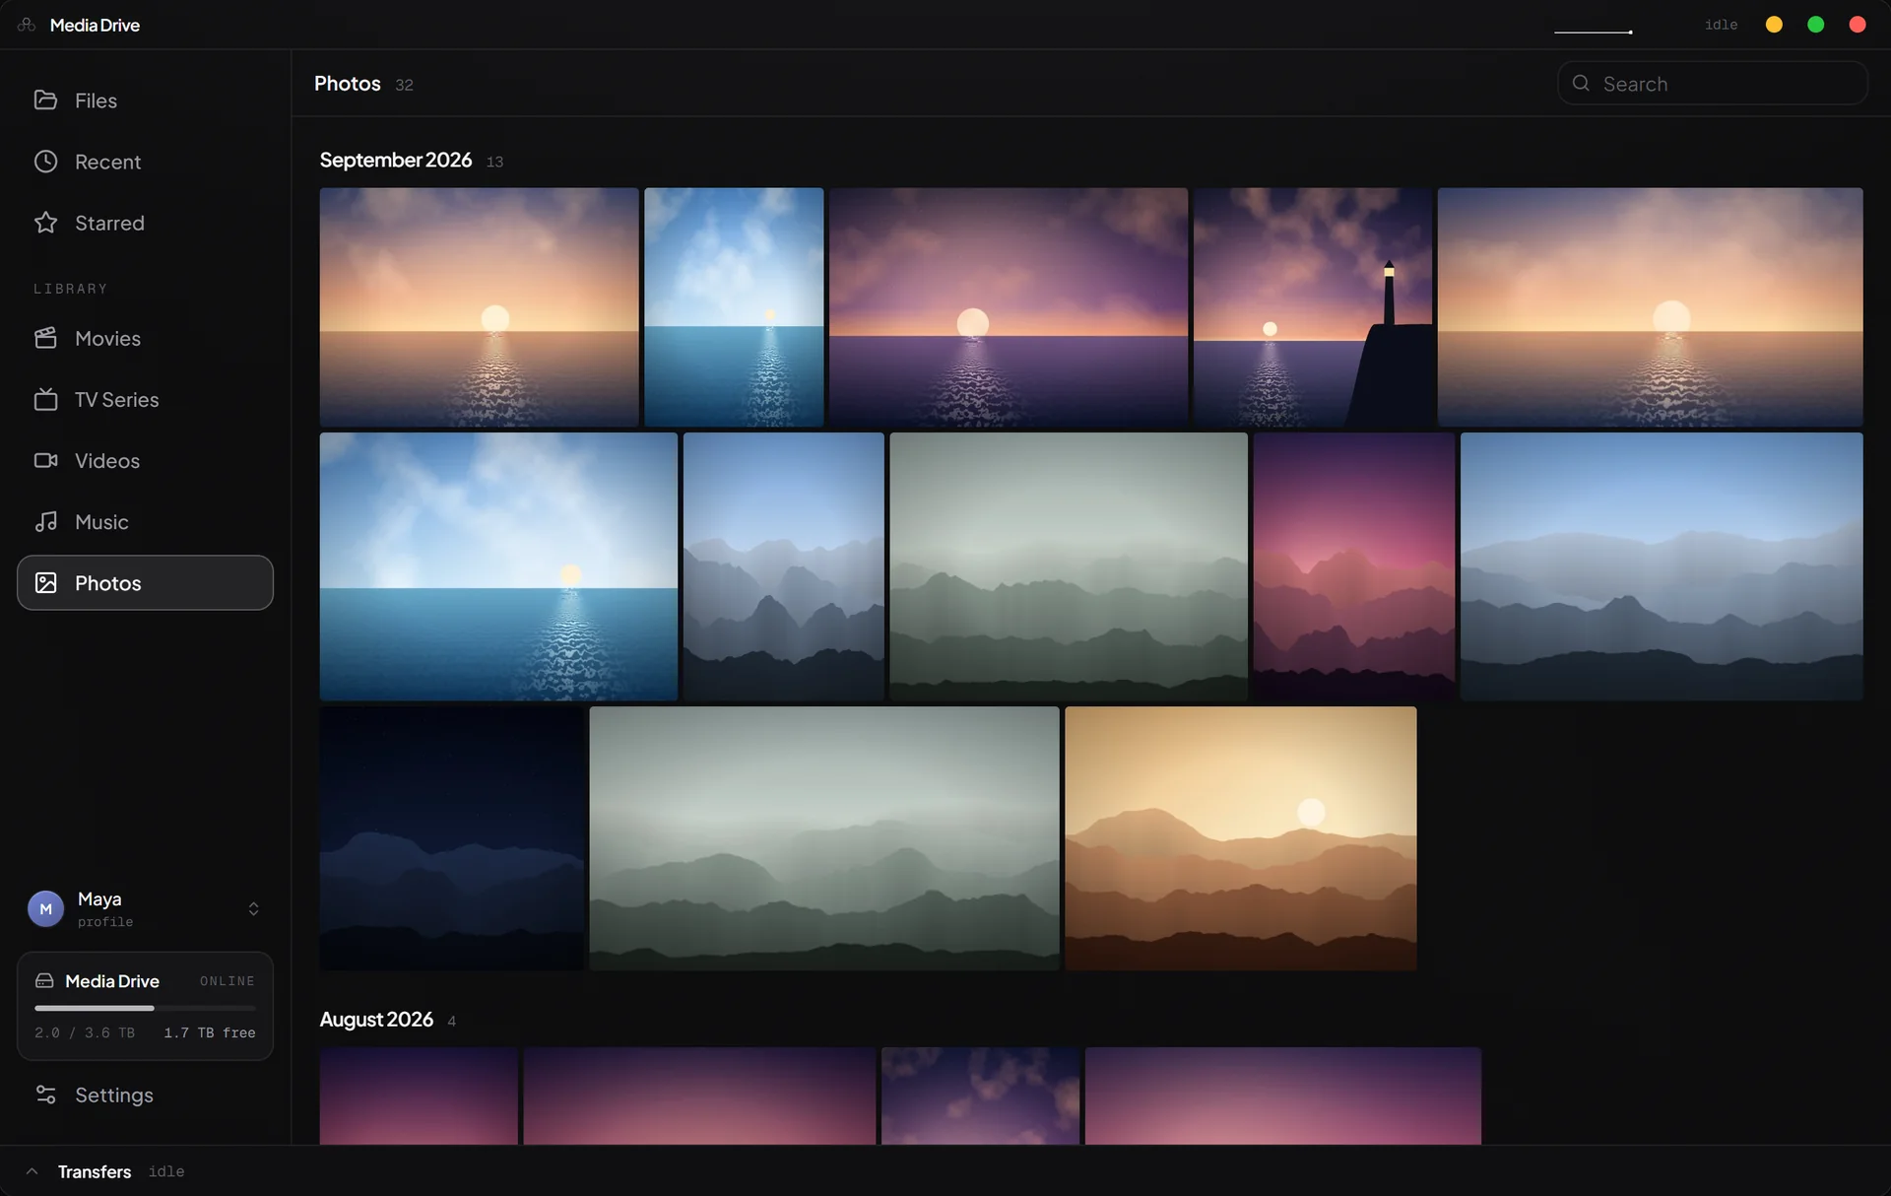This screenshot has width=1891, height=1196.
Task: Click the September 2026 heading
Action: coord(396,160)
